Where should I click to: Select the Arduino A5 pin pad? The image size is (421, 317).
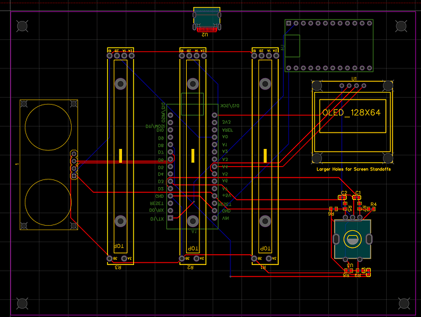click(x=214, y=174)
